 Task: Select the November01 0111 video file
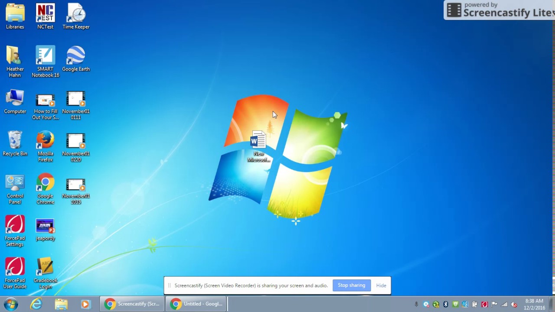(76, 105)
